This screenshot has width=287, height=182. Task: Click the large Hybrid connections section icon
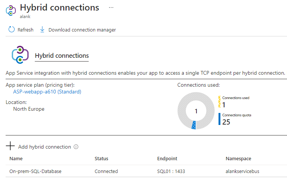click(20, 55)
